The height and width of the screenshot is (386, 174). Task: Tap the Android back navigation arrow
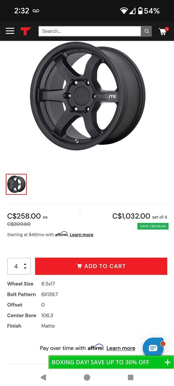[43, 377]
